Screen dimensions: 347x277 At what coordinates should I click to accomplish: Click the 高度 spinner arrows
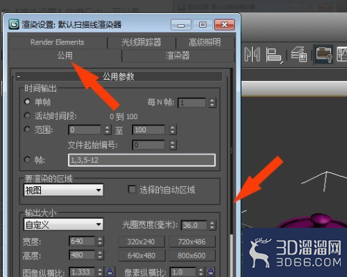(100, 255)
